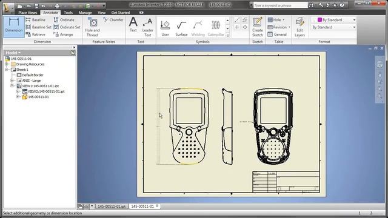This screenshot has height=218, width=388.
Task: Select the Ordinate dimension tool
Action: [x=64, y=20]
